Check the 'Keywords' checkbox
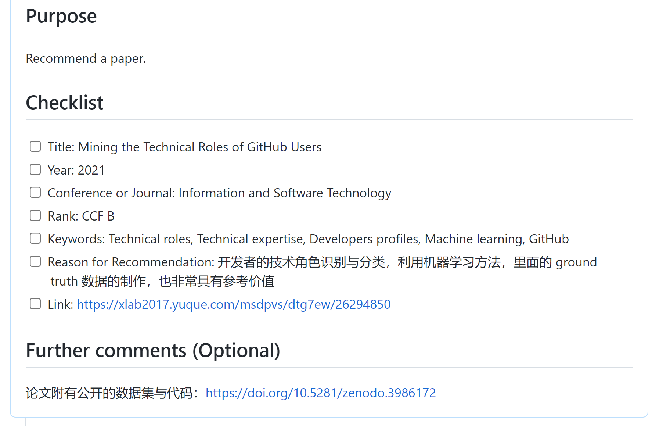652x426 pixels. [x=35, y=238]
